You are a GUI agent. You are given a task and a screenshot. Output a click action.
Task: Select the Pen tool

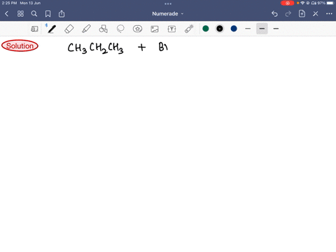(52, 29)
